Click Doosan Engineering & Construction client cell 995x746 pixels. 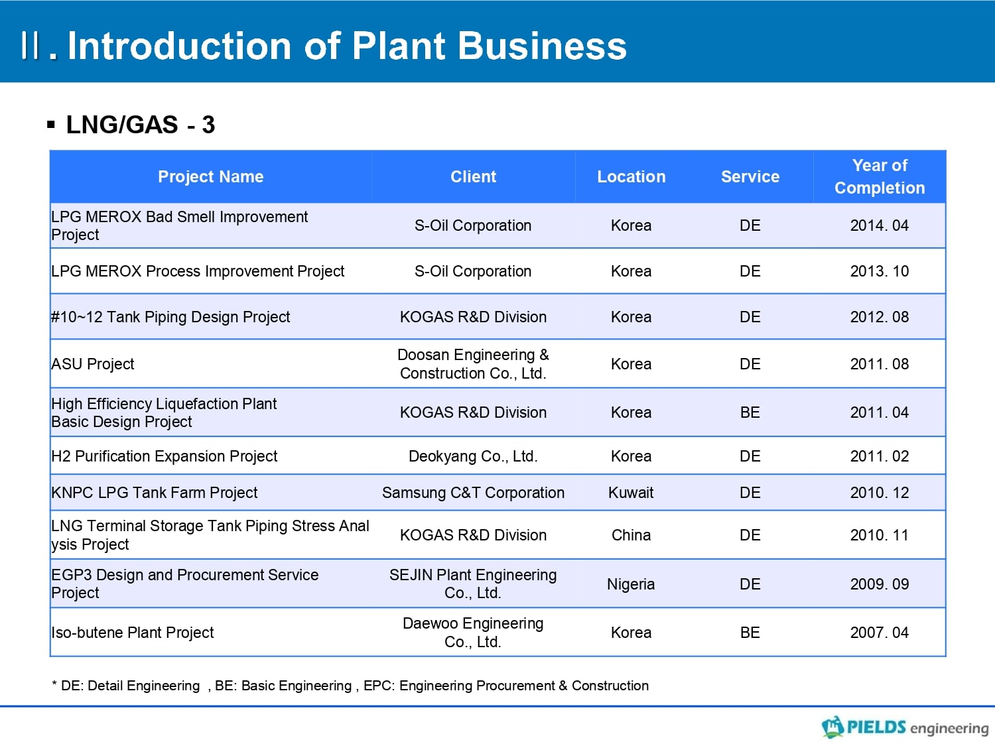point(473,364)
